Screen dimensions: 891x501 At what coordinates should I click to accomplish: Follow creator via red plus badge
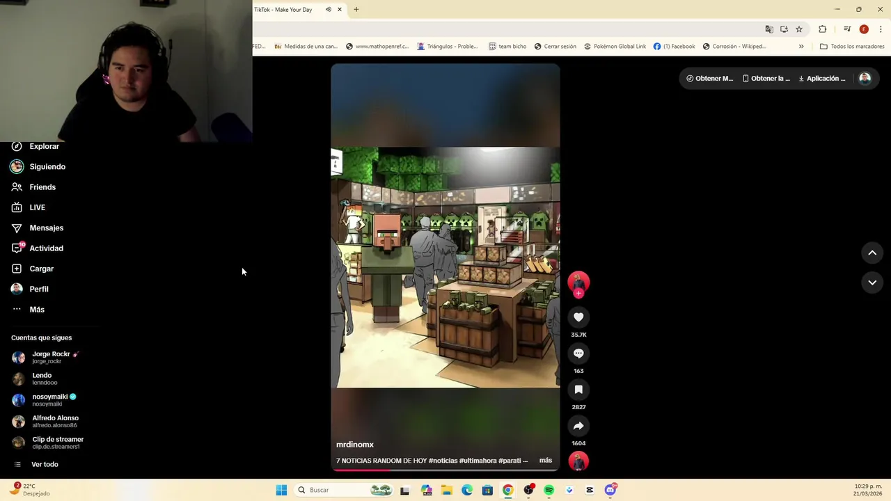click(578, 294)
